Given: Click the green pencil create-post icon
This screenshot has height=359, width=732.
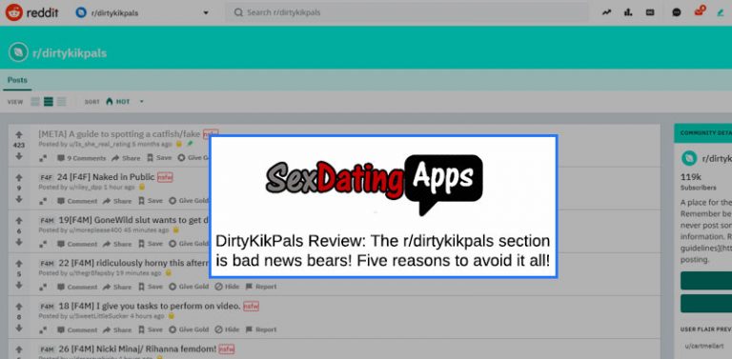Looking at the screenshot, I should (x=721, y=12).
